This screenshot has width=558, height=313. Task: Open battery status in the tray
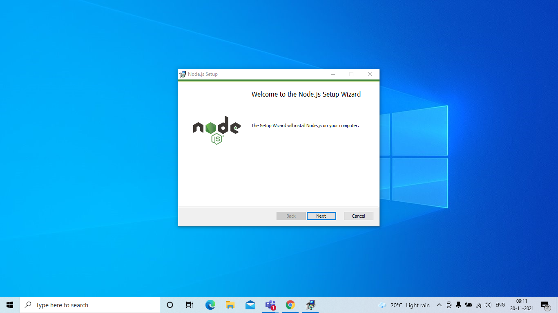469,305
